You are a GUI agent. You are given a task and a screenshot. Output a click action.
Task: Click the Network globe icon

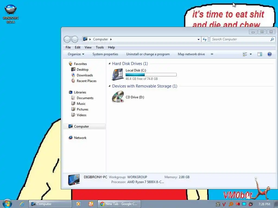click(71, 138)
